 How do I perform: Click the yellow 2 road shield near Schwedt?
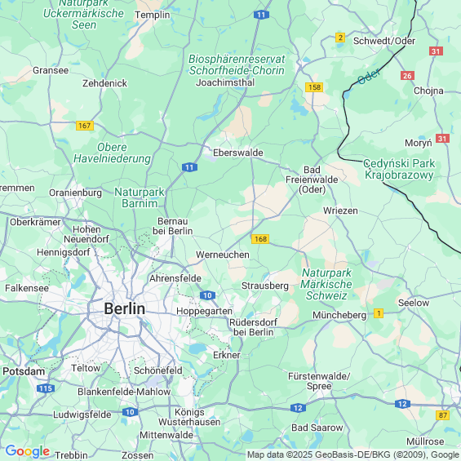[x=340, y=38]
